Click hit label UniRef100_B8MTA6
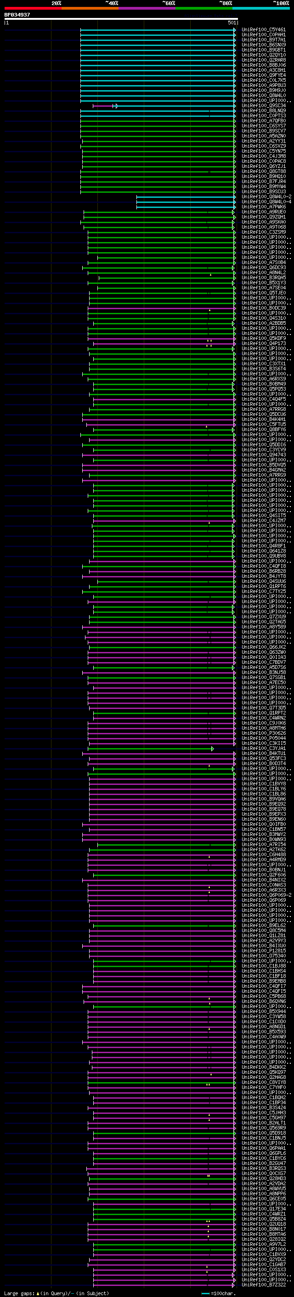Screen dimensions: 294x1297 pos(264,1234)
